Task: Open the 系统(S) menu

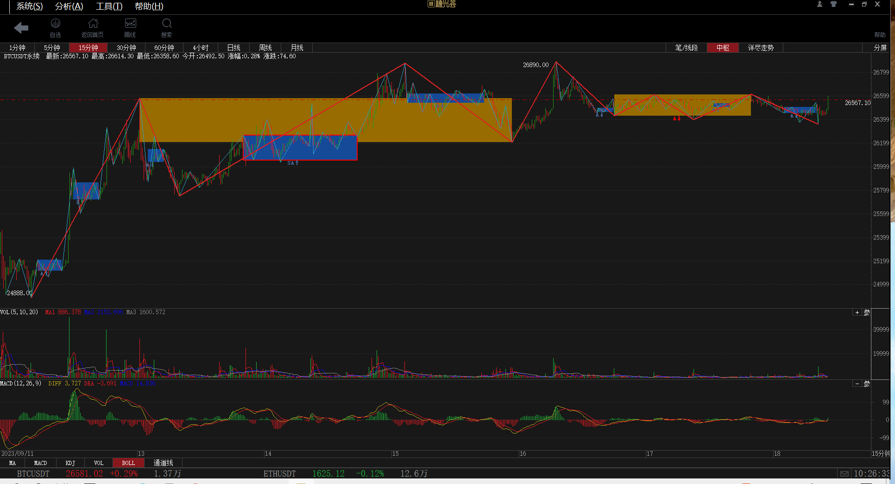Action: click(x=30, y=6)
